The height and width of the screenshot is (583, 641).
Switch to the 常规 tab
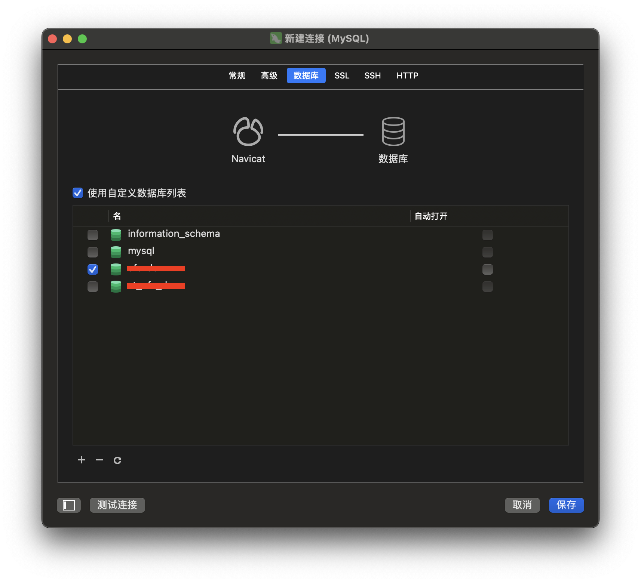click(237, 75)
